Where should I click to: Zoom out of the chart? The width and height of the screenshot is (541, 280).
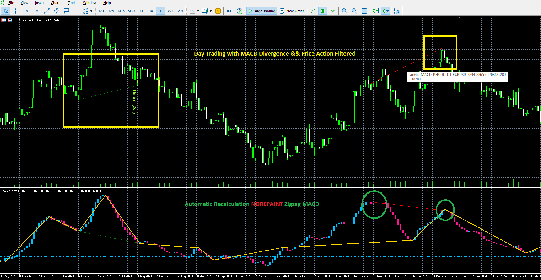[354, 11]
